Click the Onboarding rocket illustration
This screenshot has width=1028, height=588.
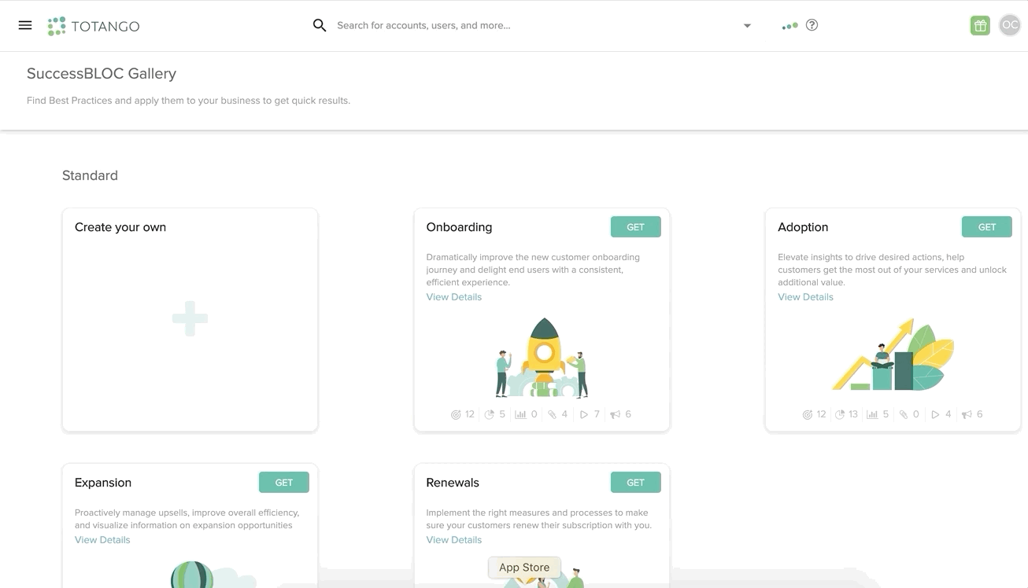(x=542, y=358)
